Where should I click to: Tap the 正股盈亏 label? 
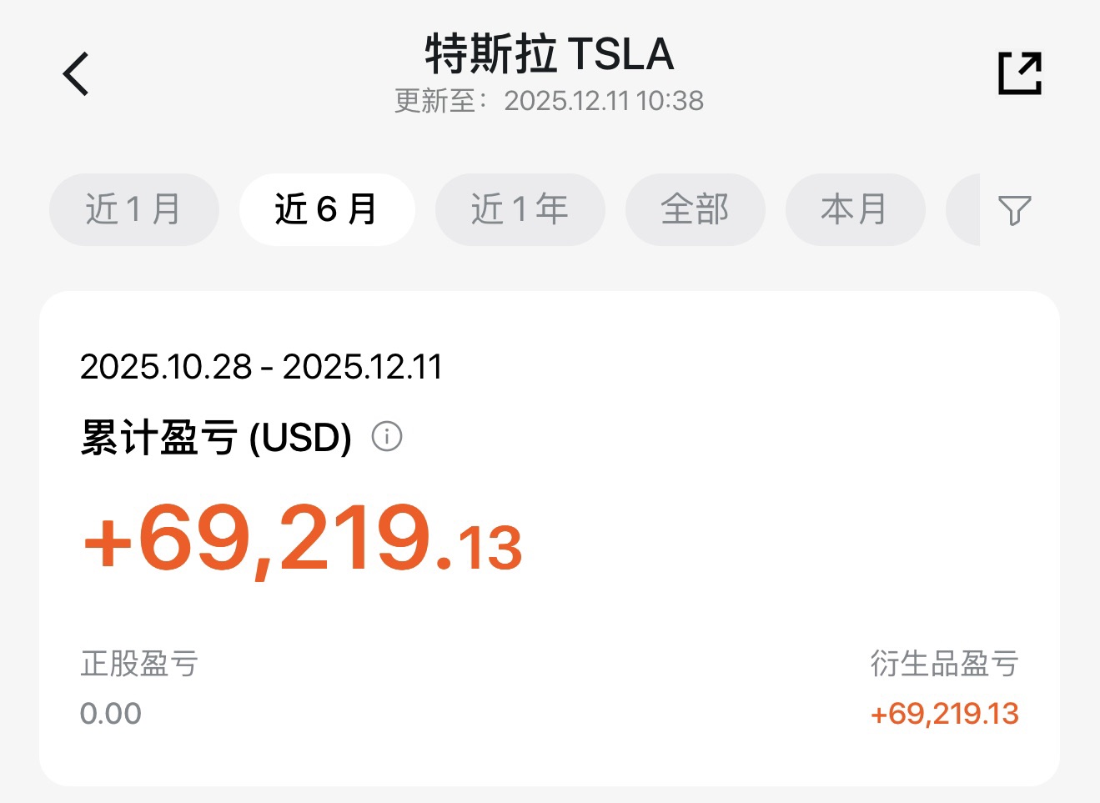tap(139, 664)
